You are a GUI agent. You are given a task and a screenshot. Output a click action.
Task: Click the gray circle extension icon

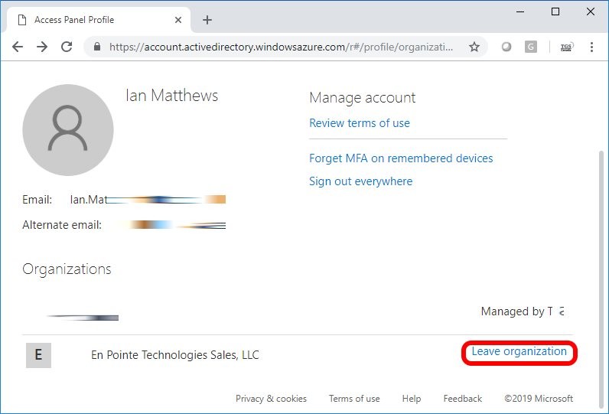coord(506,47)
